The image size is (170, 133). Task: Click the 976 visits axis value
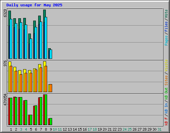5,63
